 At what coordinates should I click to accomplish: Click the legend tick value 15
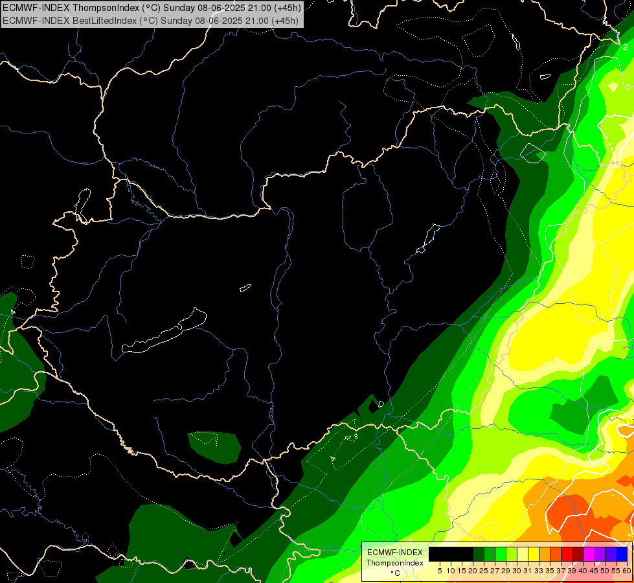point(462,571)
